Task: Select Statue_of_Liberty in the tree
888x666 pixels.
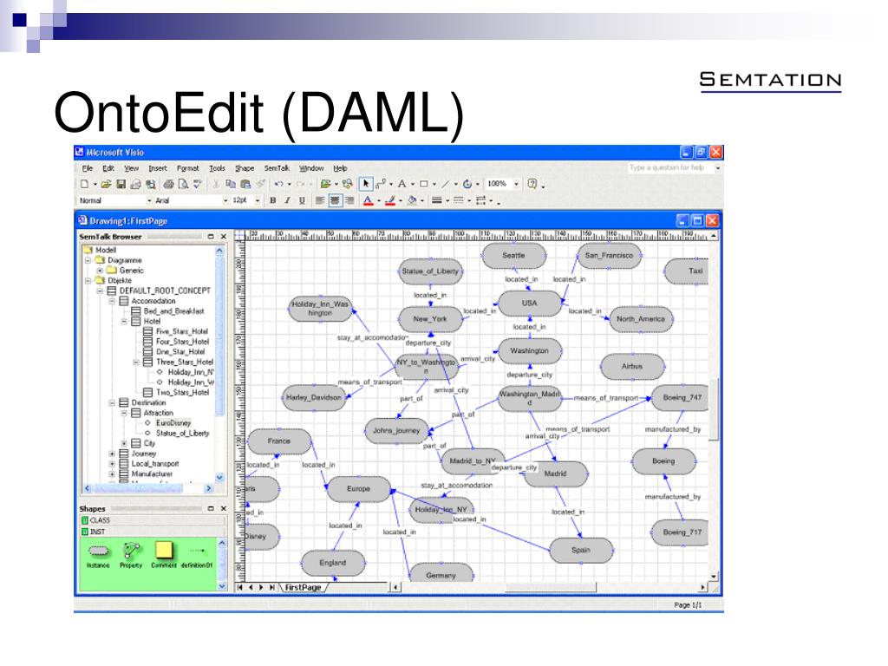Action: click(182, 434)
